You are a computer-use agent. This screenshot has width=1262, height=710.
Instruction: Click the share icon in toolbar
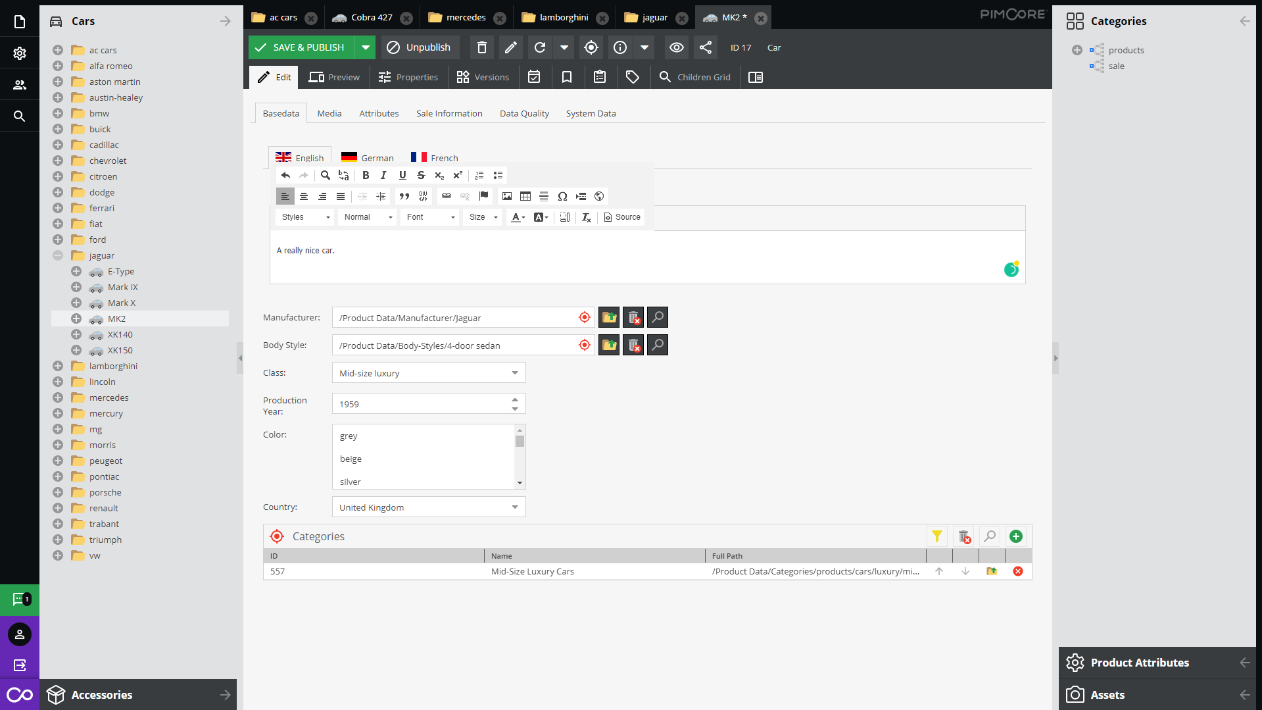[706, 47]
